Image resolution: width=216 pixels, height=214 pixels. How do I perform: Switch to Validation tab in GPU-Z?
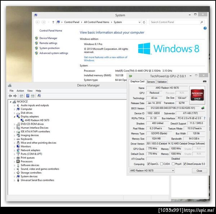point(162,82)
